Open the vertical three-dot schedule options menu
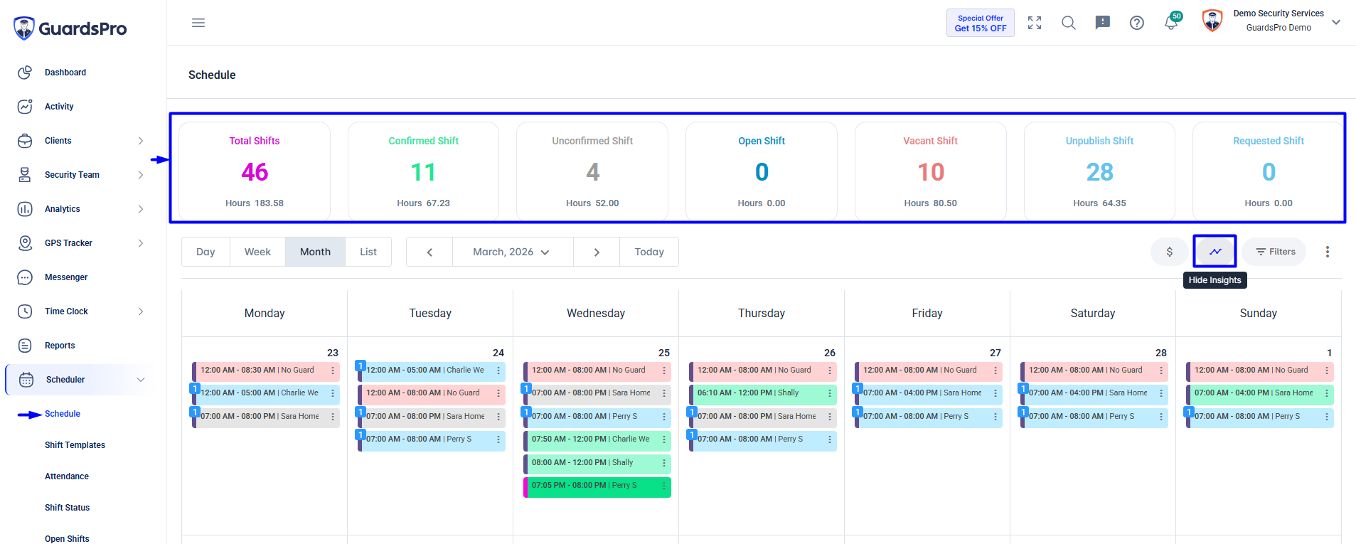The width and height of the screenshot is (1356, 544). click(x=1327, y=252)
